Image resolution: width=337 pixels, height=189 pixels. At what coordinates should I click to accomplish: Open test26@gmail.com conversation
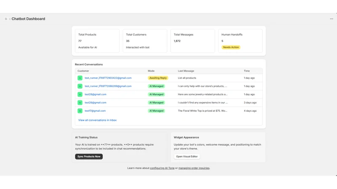coord(96,102)
